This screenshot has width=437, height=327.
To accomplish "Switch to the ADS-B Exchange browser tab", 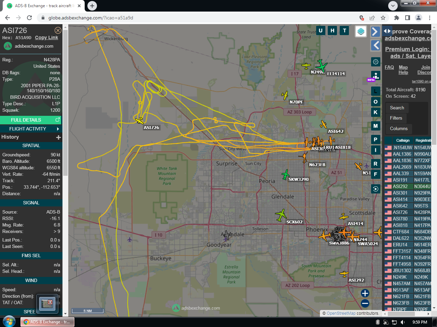I will (43, 6).
